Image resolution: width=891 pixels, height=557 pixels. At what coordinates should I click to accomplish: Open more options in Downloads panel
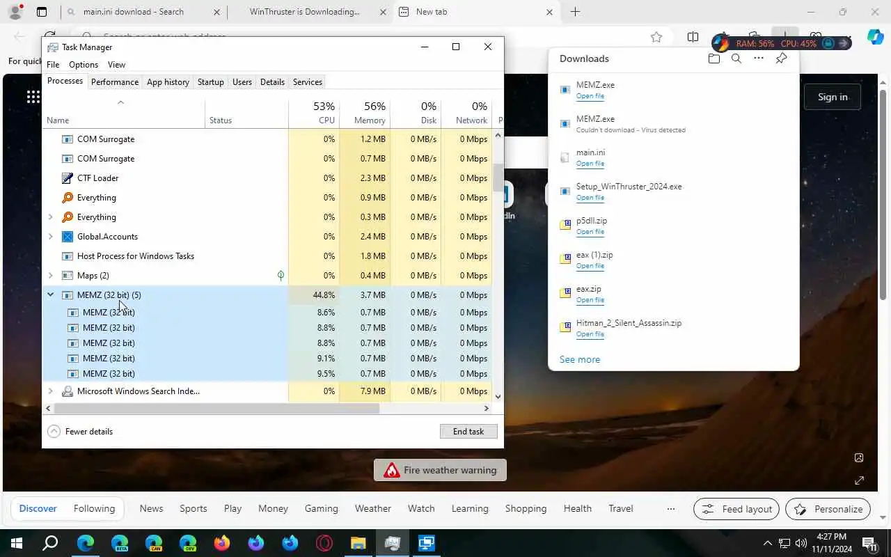tap(759, 58)
